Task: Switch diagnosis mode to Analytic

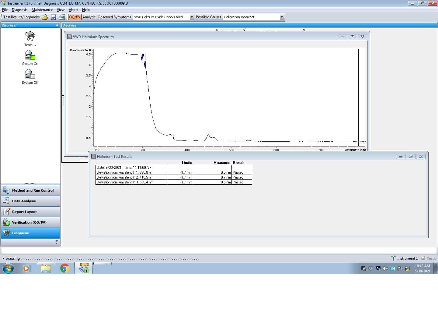Action: [89, 17]
